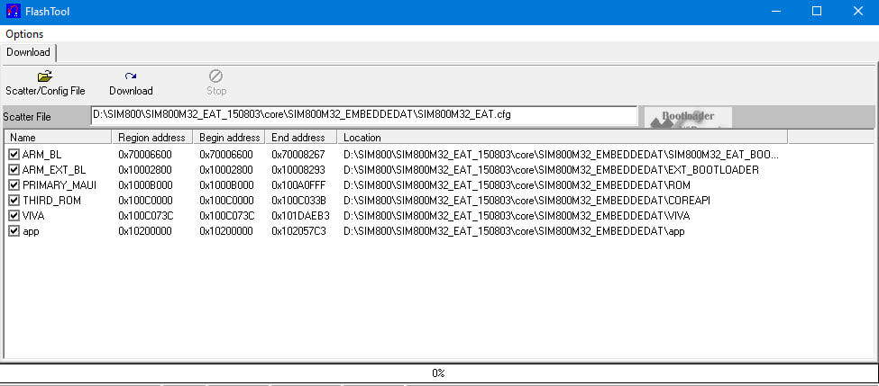This screenshot has width=879, height=386.
Task: Click the Begin address column header
Action: pos(229,137)
